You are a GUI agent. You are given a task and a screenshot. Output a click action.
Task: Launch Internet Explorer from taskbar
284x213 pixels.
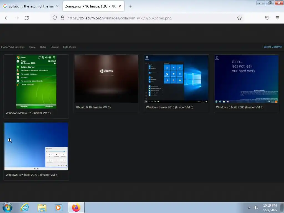[x=25, y=207]
